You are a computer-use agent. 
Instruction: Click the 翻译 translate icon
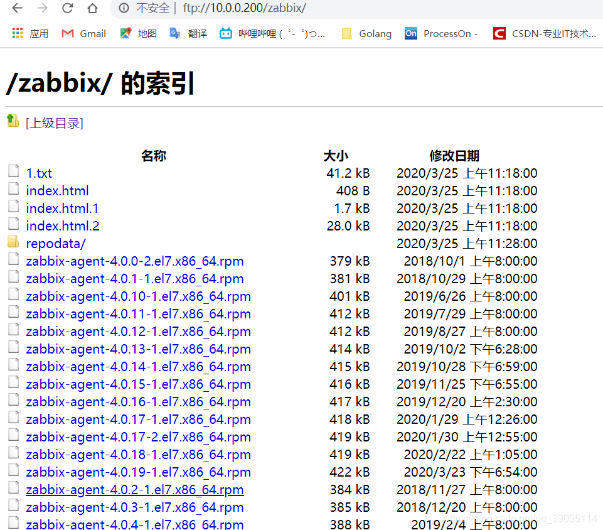pyautogui.click(x=175, y=33)
